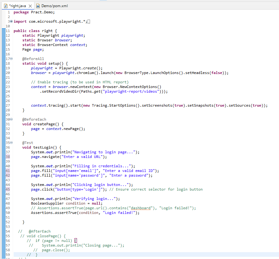Collapse the @BeforeAll setup method fold
Screen dimensions: 279x259
11,59
